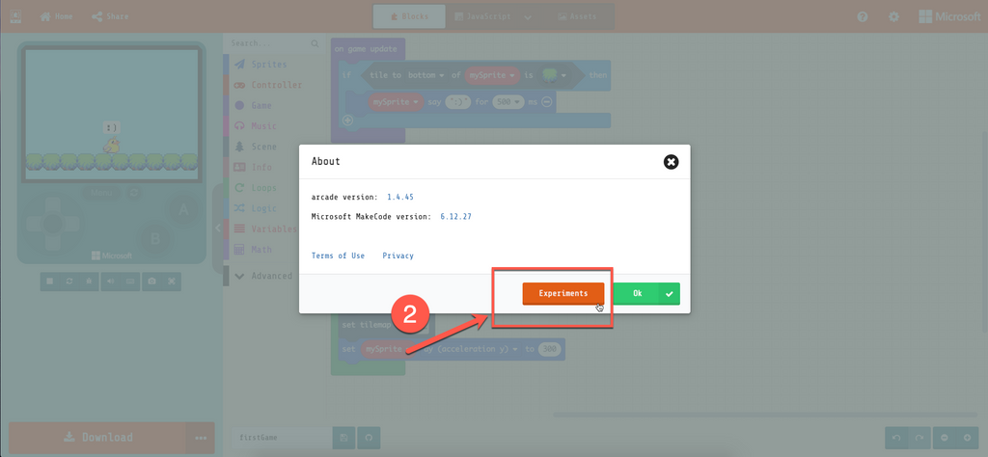Switch to the Blocks tab
988x457 pixels.
click(409, 16)
